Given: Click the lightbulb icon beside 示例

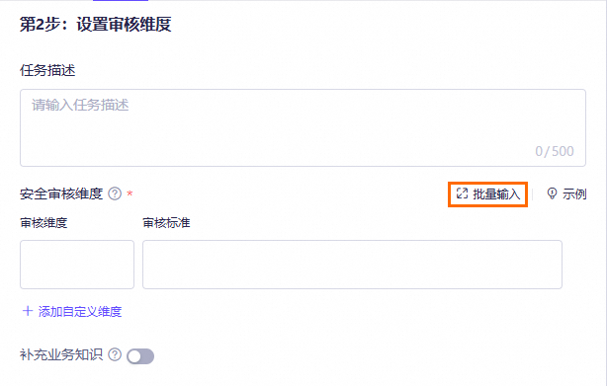Looking at the screenshot, I should point(552,193).
